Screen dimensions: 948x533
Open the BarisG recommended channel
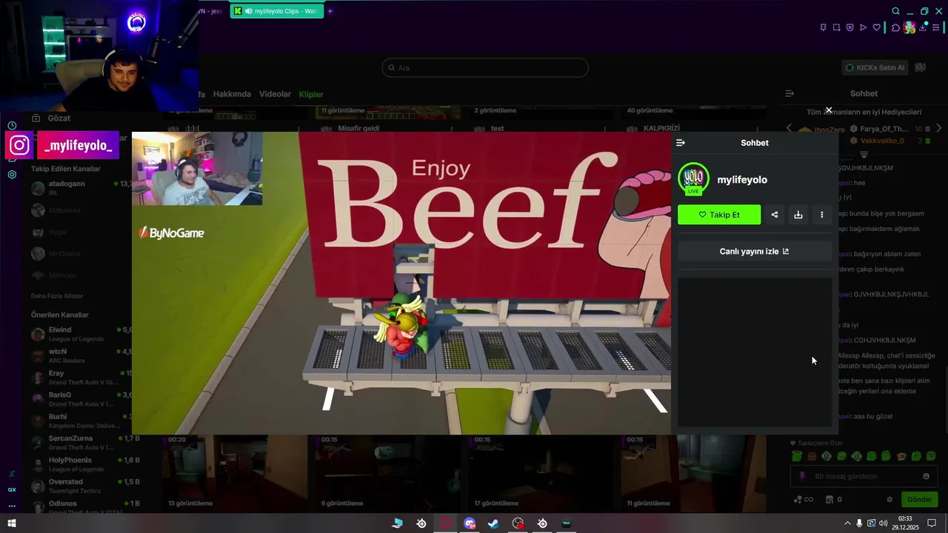80,399
